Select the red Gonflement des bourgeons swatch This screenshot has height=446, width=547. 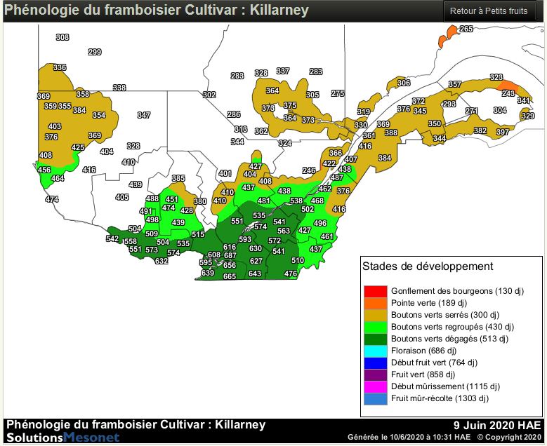point(376,291)
